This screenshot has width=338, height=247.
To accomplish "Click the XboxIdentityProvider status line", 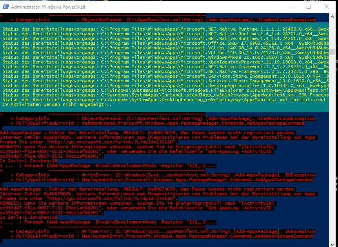I will point(165,62).
